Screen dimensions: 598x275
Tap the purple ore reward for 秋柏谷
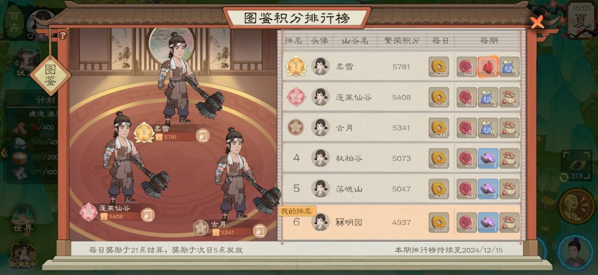point(488,158)
